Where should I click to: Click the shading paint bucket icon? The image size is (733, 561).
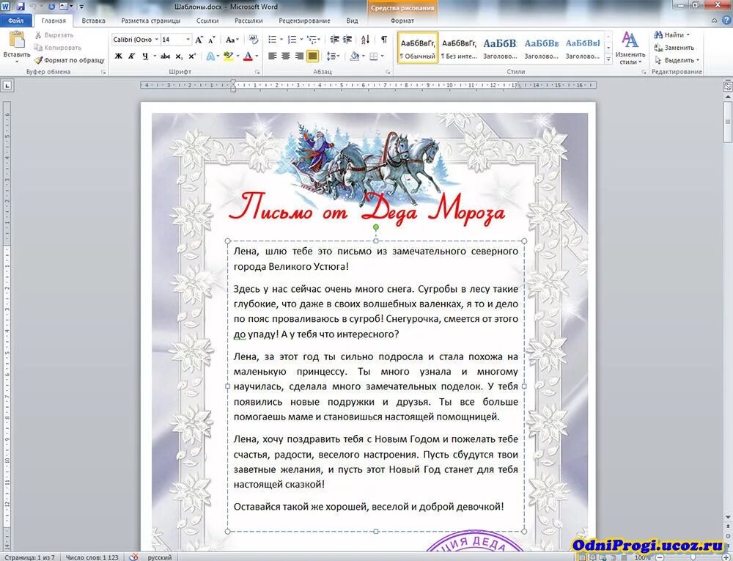coord(354,56)
